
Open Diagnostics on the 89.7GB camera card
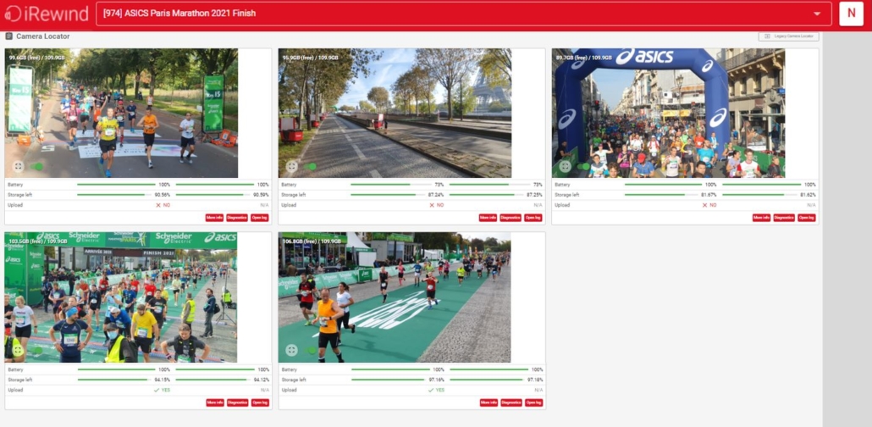(784, 218)
